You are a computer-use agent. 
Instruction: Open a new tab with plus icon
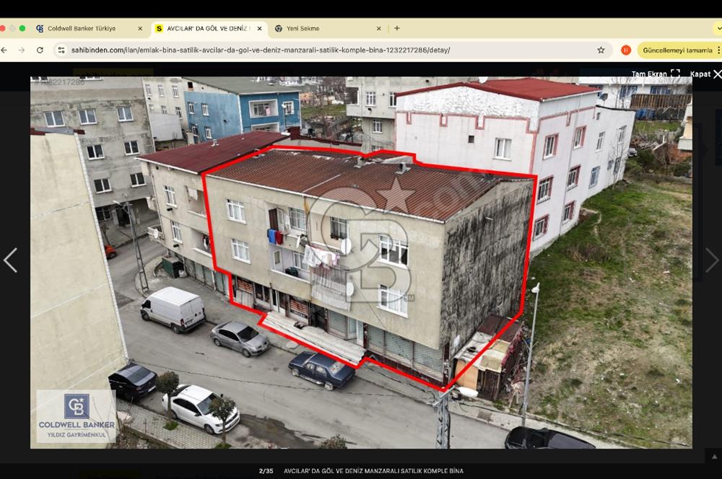[x=396, y=28]
